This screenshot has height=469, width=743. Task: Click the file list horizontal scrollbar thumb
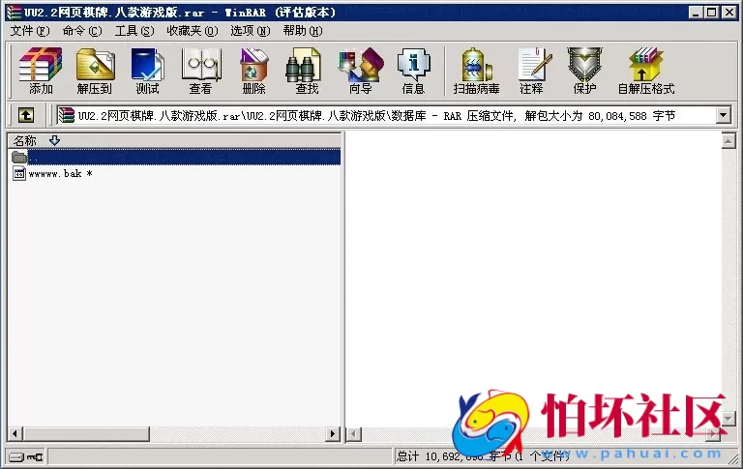(86, 433)
